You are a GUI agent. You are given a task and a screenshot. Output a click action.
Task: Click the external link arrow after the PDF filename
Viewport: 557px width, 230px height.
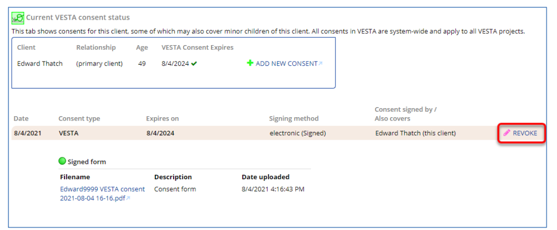128,198
